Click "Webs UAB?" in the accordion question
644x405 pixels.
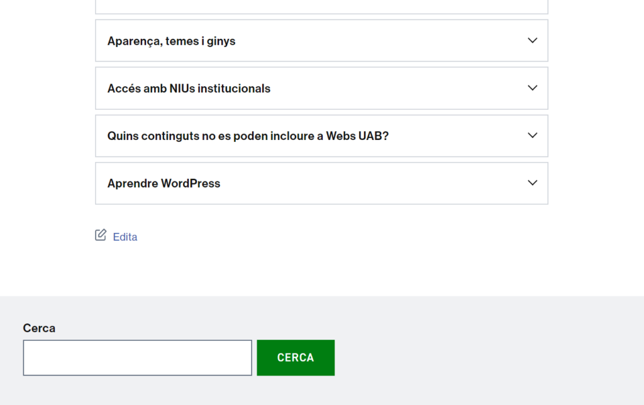[357, 136]
